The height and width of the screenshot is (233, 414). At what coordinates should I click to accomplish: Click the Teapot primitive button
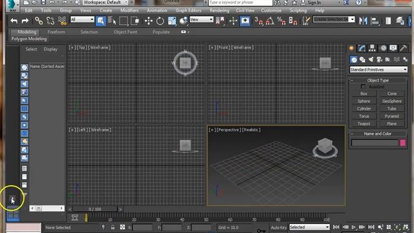point(364,124)
